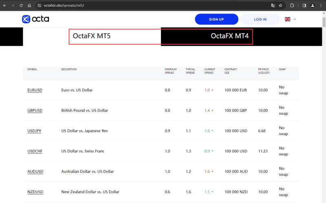Click the CURRENT SPREAD column header
This screenshot has height=203, width=326.
pyautogui.click(x=209, y=71)
